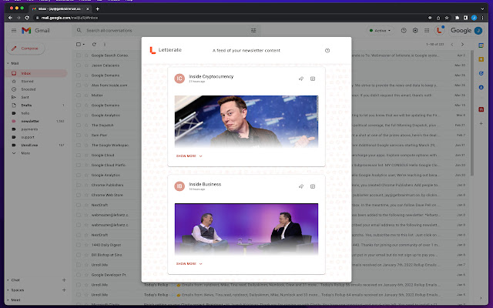Open Gmail settings gear

[x=415, y=31]
